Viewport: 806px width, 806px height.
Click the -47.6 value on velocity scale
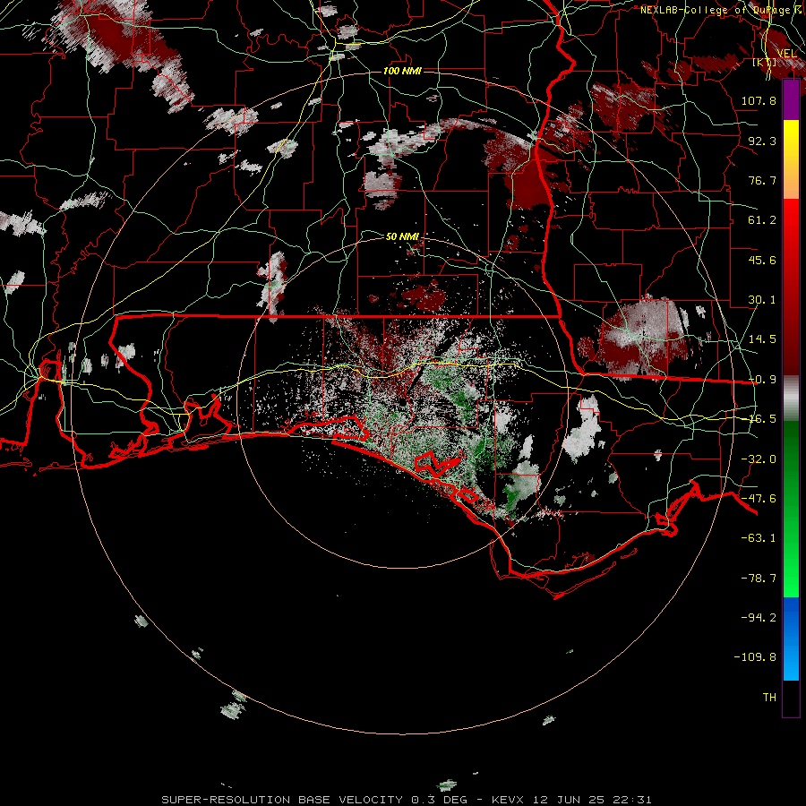(x=759, y=499)
